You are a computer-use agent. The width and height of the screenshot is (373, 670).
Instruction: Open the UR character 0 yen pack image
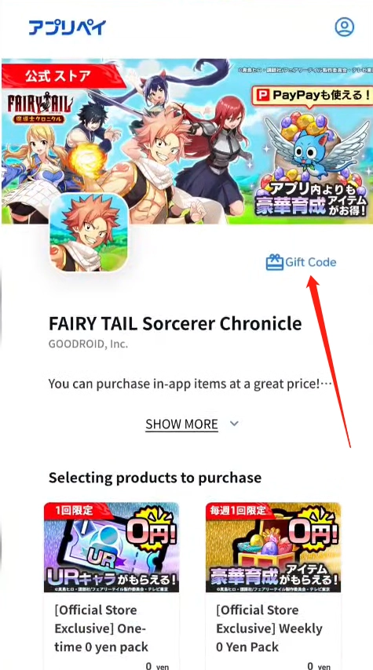[x=112, y=547]
